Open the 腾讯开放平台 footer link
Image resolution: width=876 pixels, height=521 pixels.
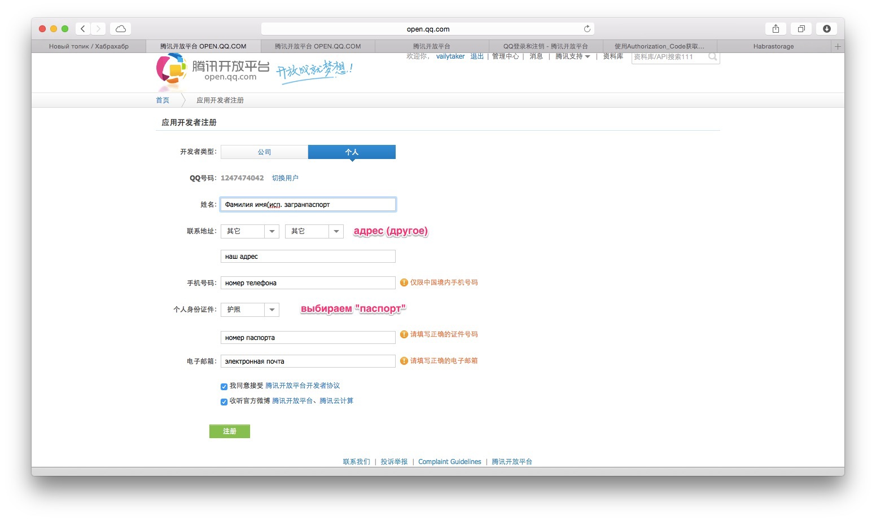click(x=512, y=462)
